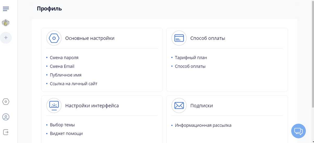Screen dimensions: 314x143
Task: Open Ссылка на личный сайт
Action: click(x=74, y=84)
